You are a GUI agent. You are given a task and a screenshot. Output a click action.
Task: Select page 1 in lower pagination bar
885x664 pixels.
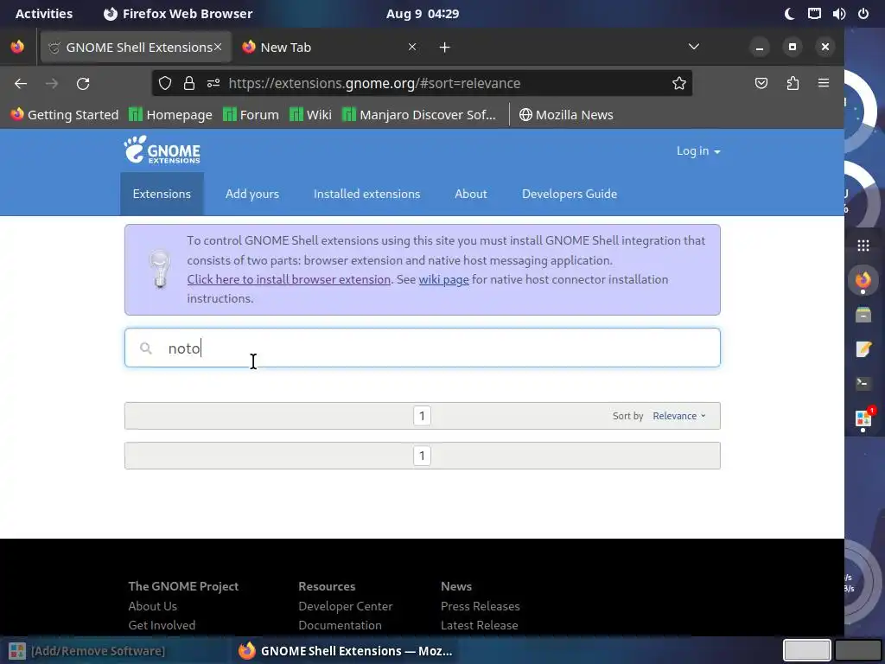[422, 456]
